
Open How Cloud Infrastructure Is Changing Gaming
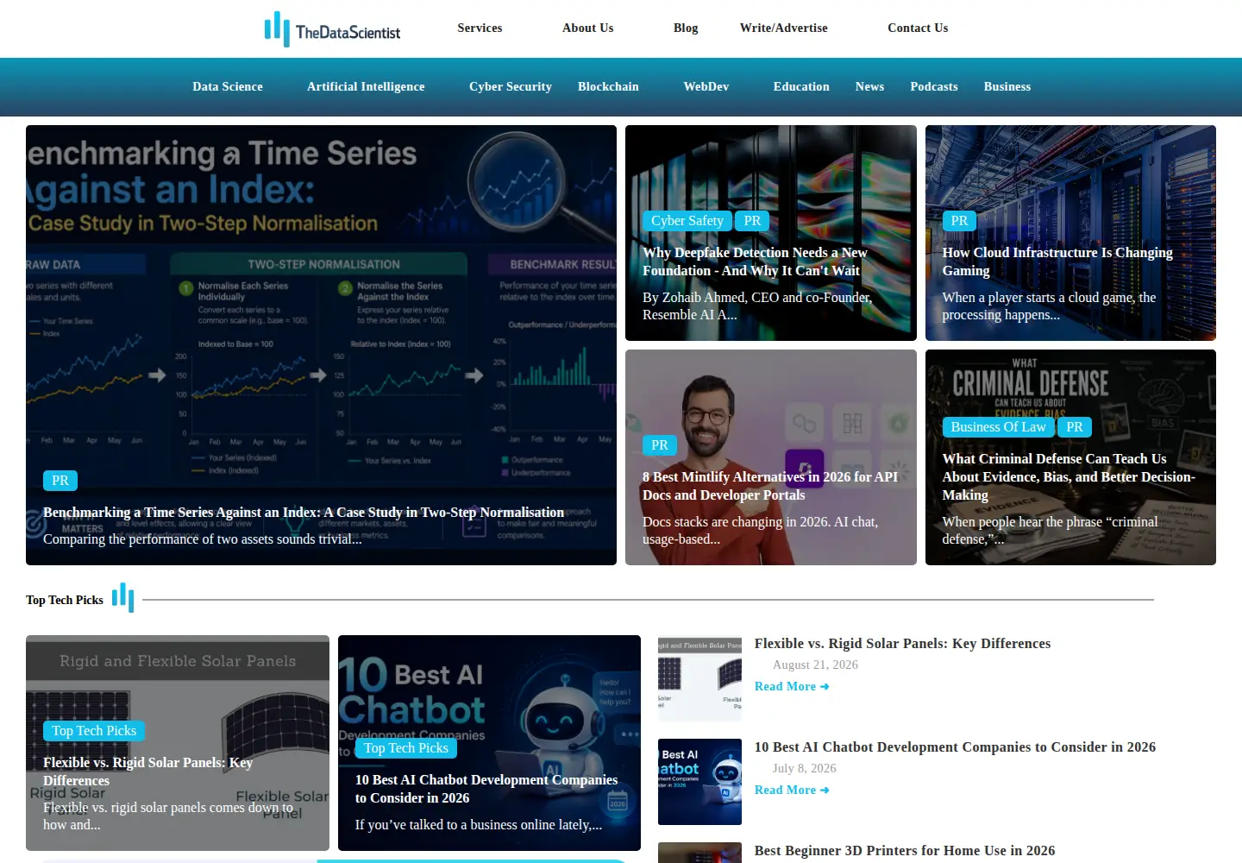tap(1057, 261)
